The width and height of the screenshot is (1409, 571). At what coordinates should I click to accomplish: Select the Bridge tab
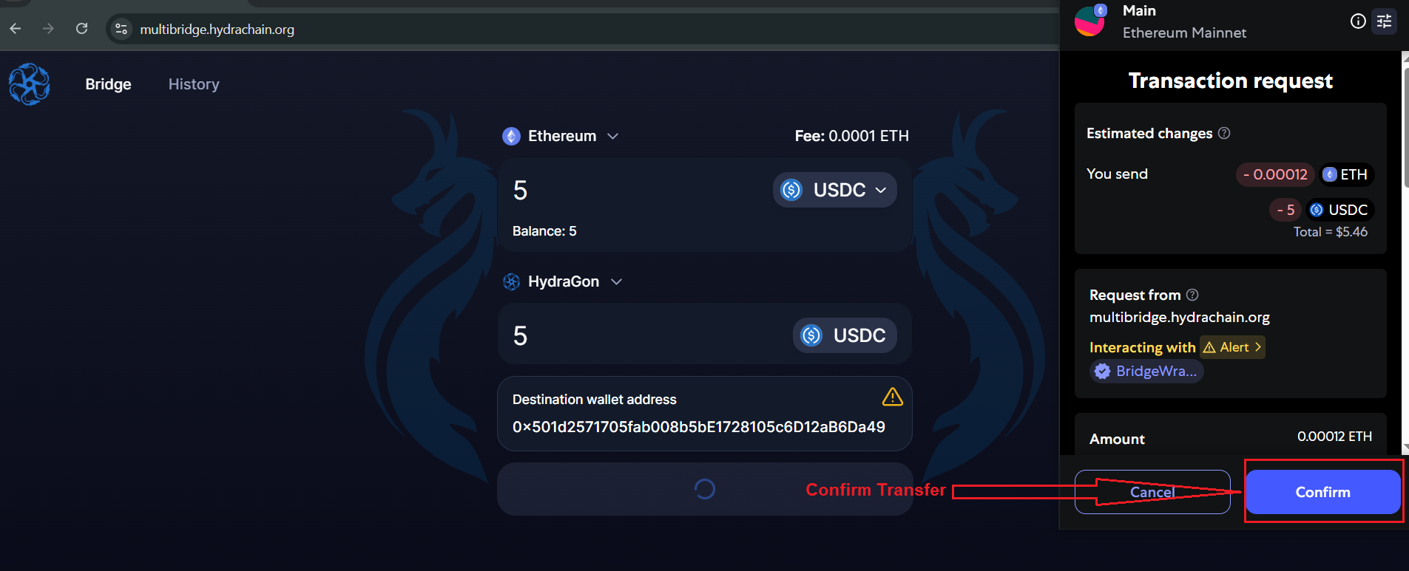tap(108, 83)
